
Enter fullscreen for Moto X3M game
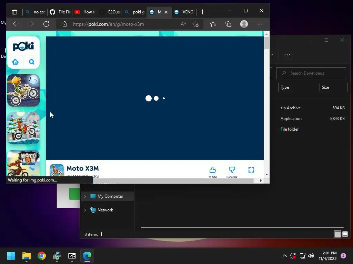(x=251, y=170)
